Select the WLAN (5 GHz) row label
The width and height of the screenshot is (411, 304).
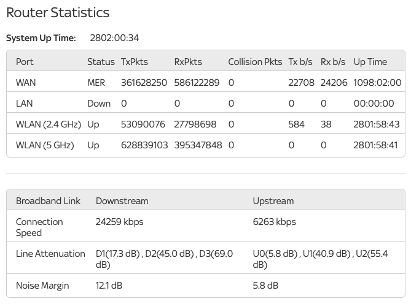(45, 145)
